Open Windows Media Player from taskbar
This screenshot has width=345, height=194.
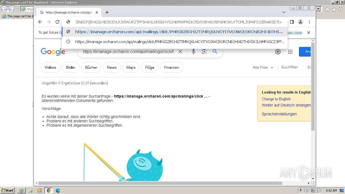[x=40, y=190]
